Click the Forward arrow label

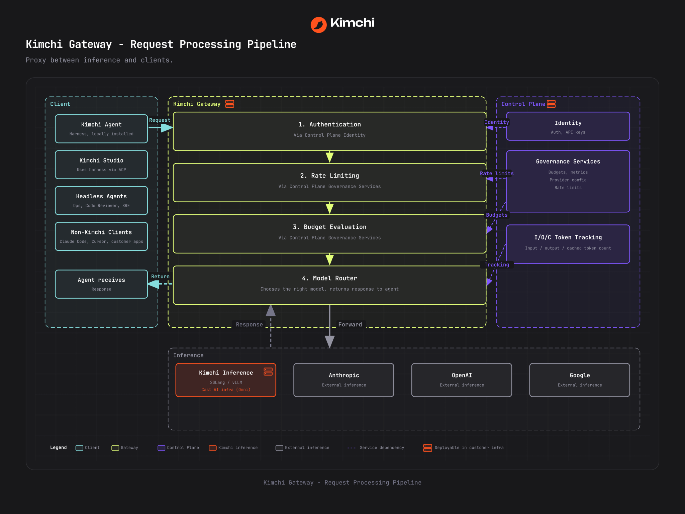point(350,325)
